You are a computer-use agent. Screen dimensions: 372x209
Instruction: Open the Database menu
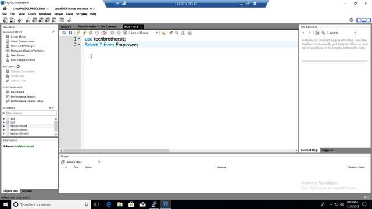click(45, 14)
